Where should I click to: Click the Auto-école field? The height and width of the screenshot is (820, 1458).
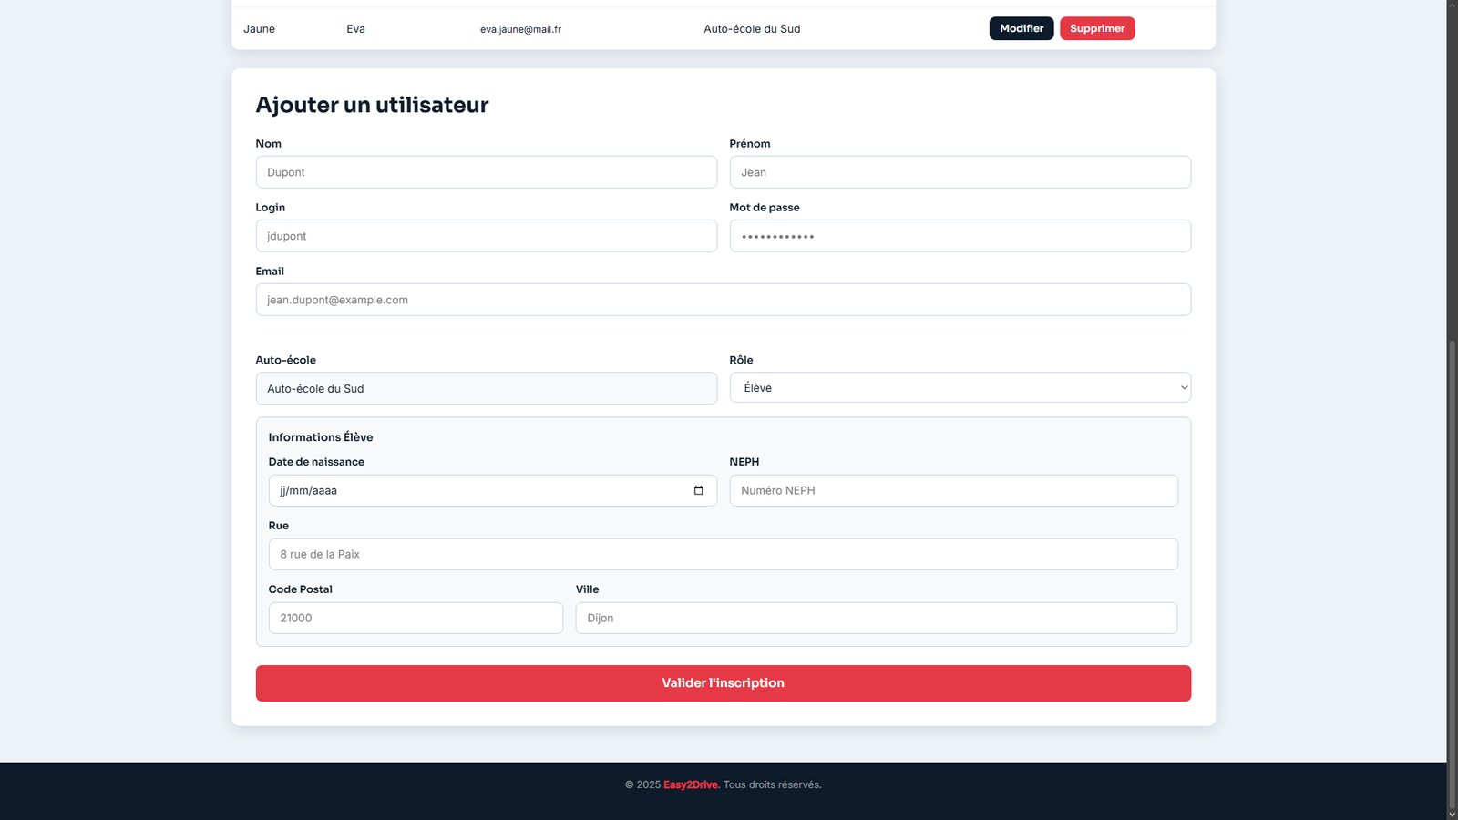point(486,388)
